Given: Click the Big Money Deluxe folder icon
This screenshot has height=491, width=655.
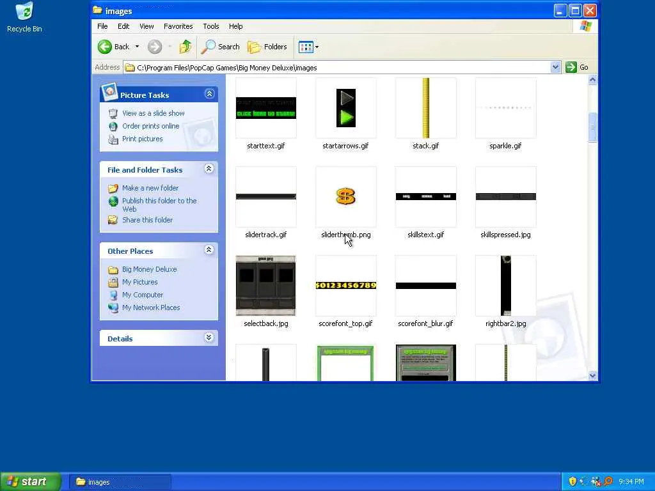Looking at the screenshot, I should (x=113, y=270).
